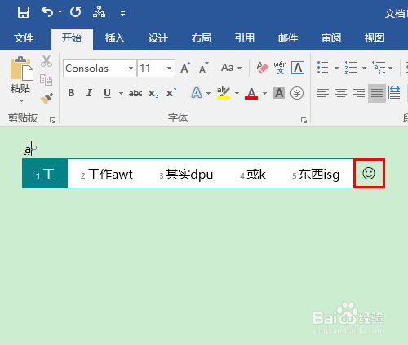Toggle justify alignment
Image resolution: width=408 pixels, height=345 pixels.
point(377,93)
